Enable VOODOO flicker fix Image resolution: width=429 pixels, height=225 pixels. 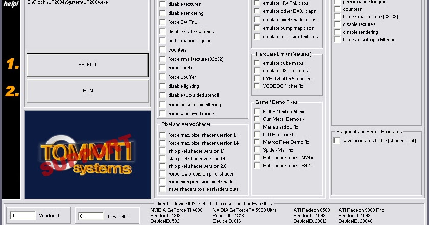tap(257, 86)
